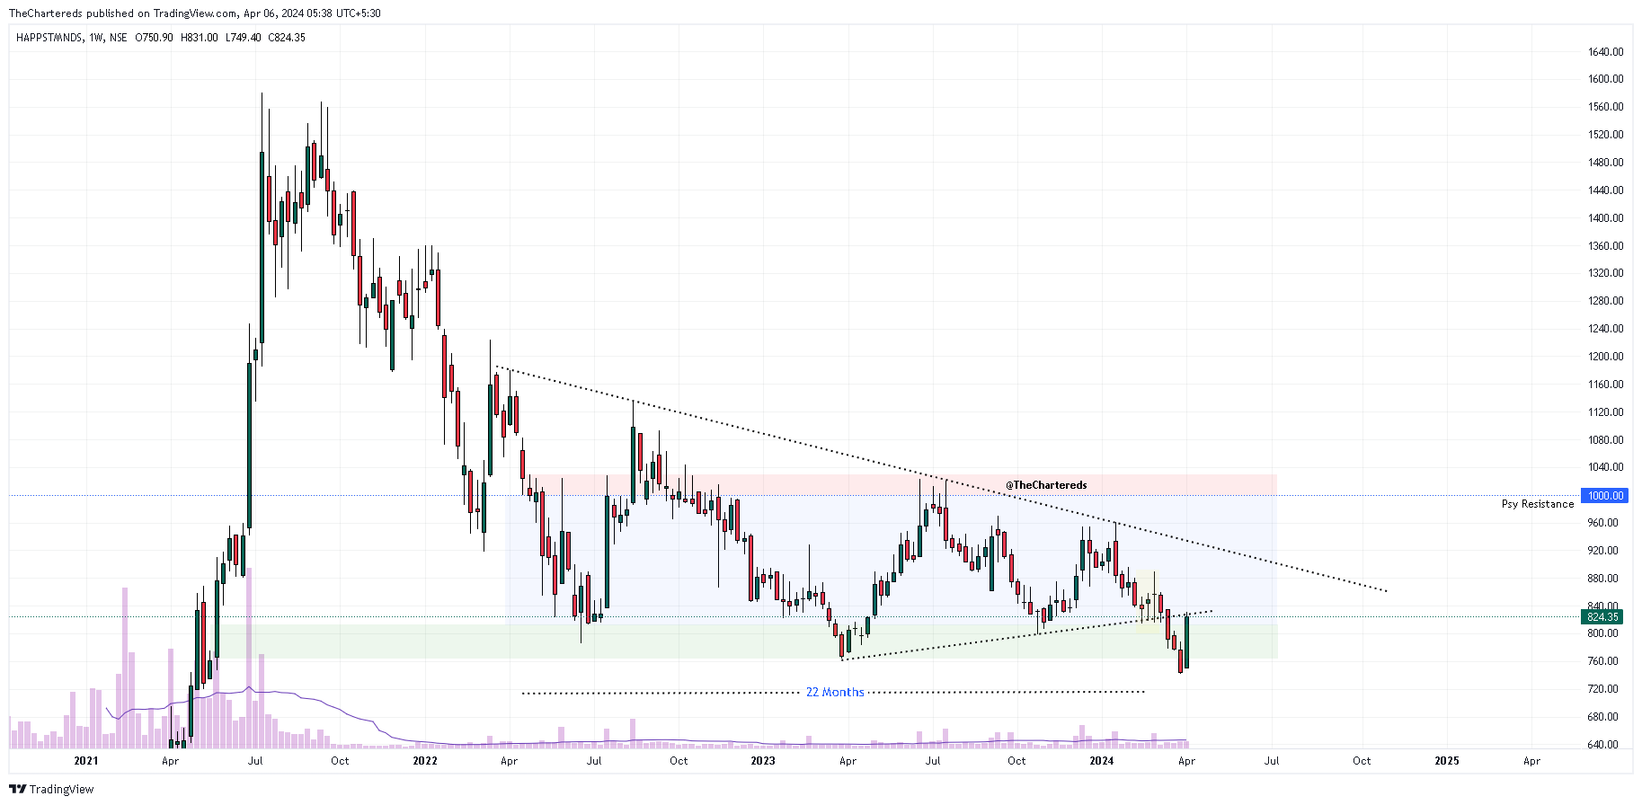The image size is (1642, 805).
Task: Click the 2024 year label on time axis
Action: pyautogui.click(x=1102, y=761)
